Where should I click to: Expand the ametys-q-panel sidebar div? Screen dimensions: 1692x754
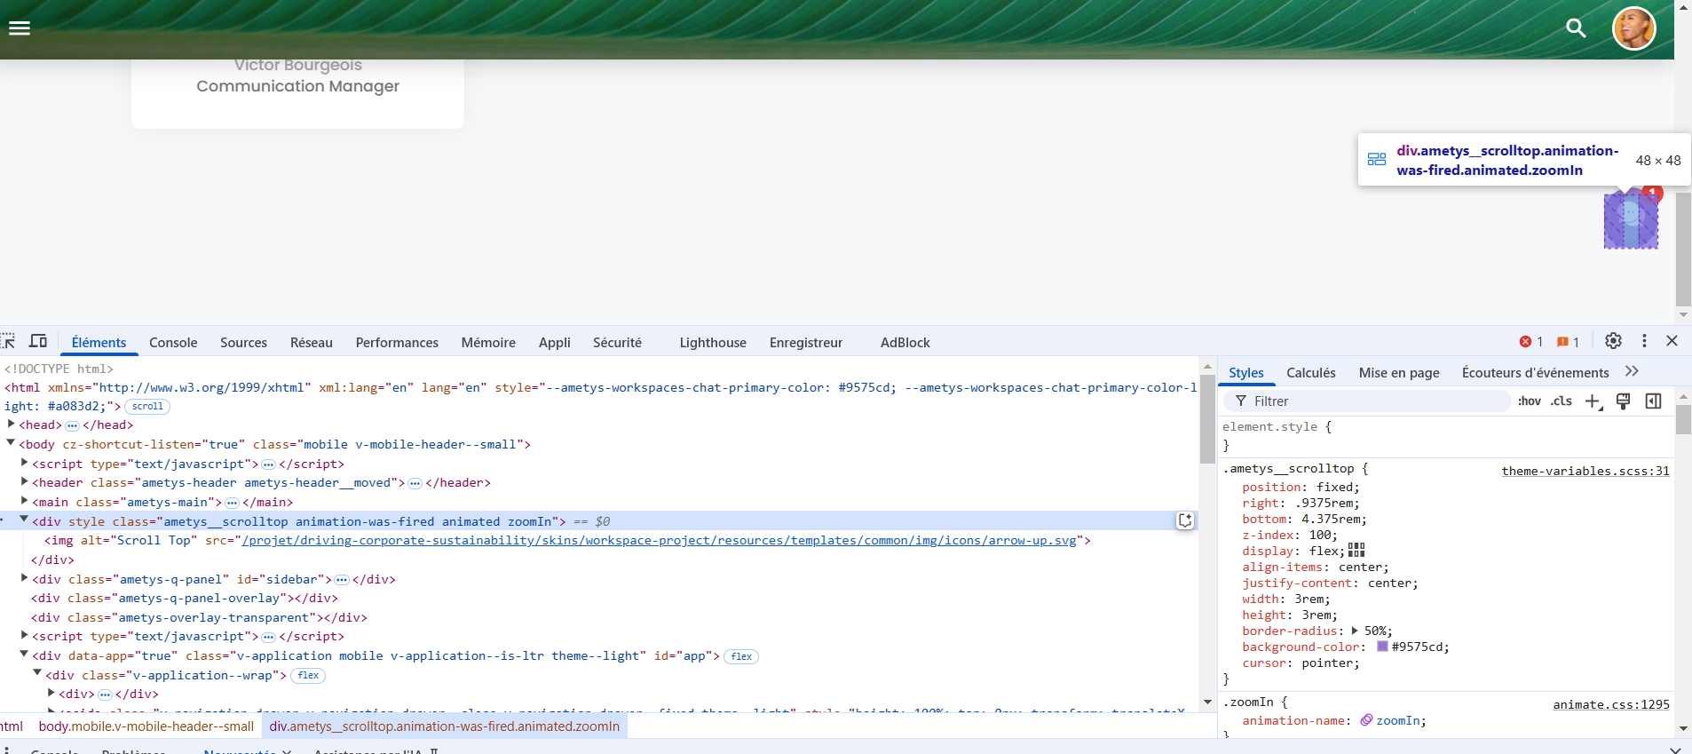pyautogui.click(x=25, y=578)
